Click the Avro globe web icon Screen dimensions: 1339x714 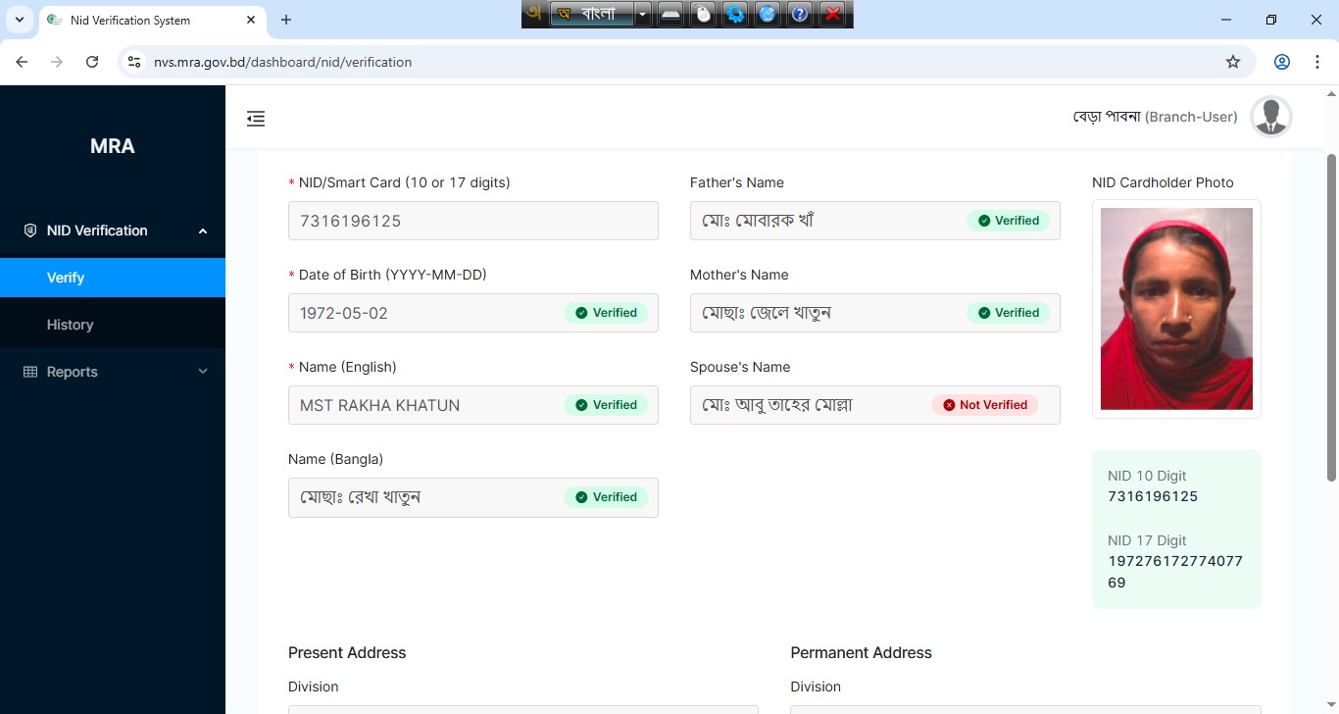tap(768, 14)
